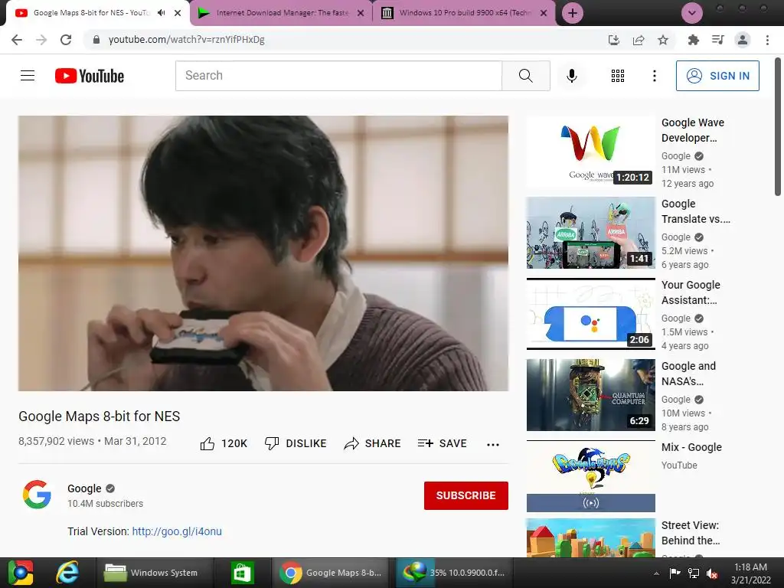This screenshot has width=784, height=588.
Task: Open Google and NASA's quantum video thumbnail
Action: [x=591, y=395]
